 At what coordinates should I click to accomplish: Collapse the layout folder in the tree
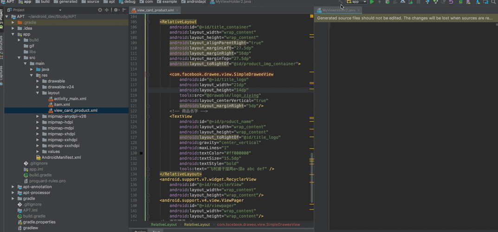tap(38, 93)
